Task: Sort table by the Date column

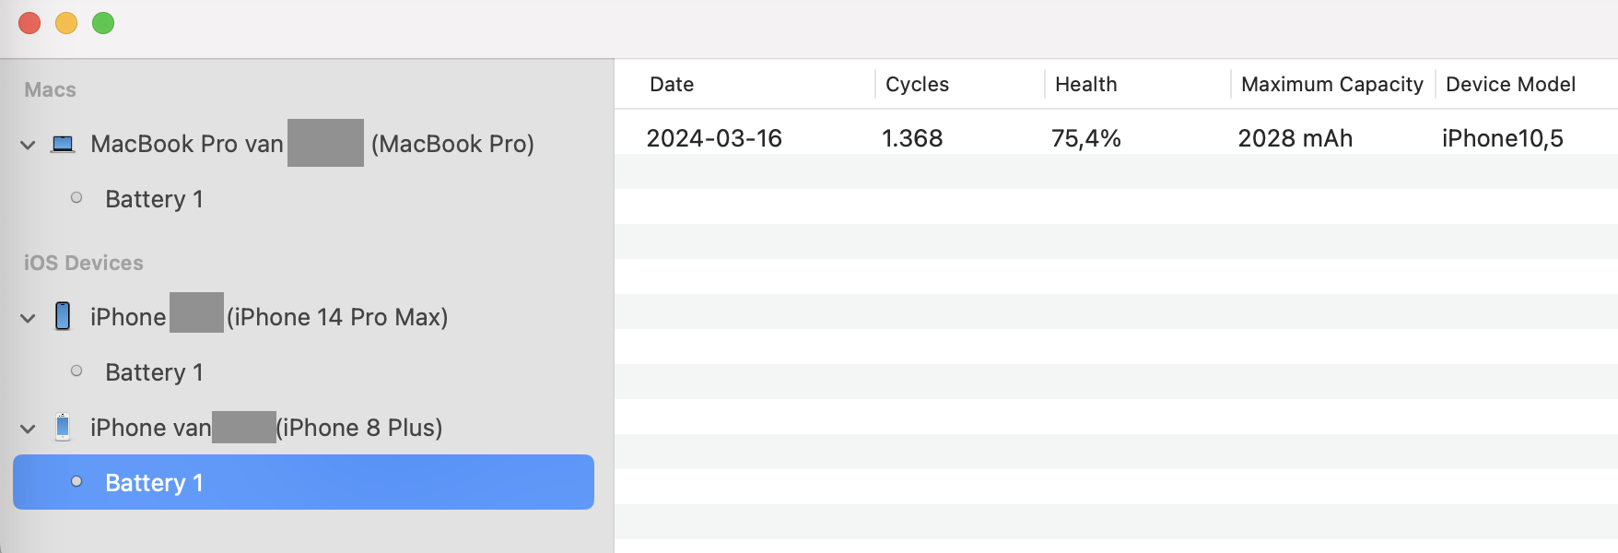Action: point(672,85)
